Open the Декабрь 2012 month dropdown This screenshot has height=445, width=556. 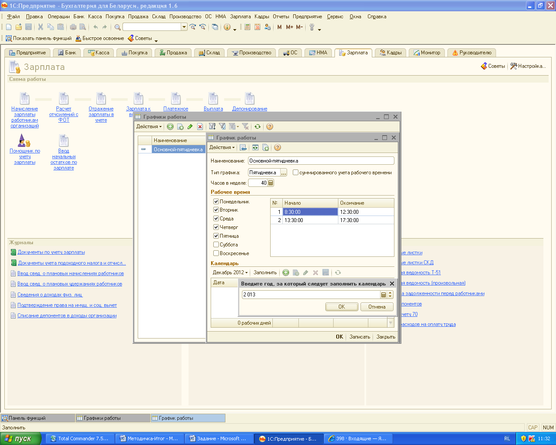click(x=230, y=272)
